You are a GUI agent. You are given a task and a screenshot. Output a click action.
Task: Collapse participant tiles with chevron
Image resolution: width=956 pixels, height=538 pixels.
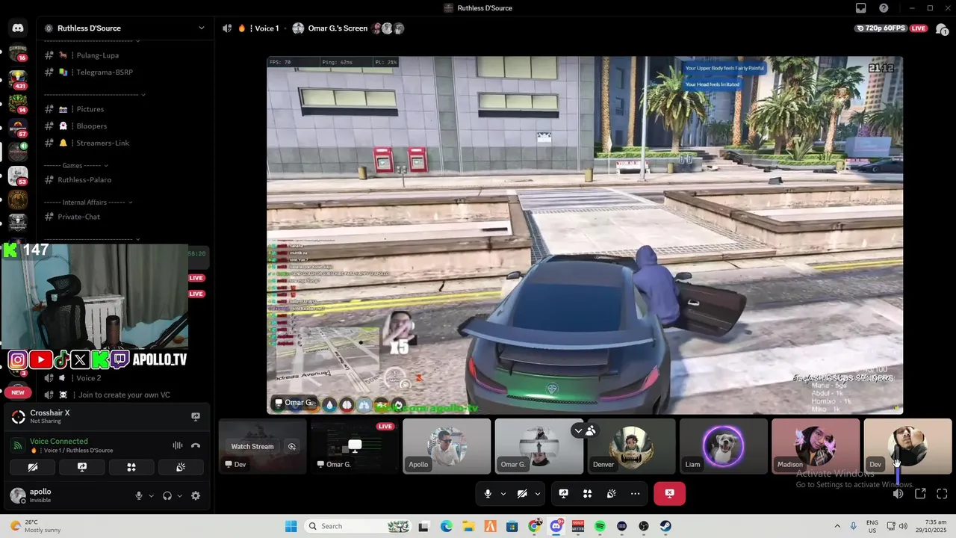(x=578, y=430)
